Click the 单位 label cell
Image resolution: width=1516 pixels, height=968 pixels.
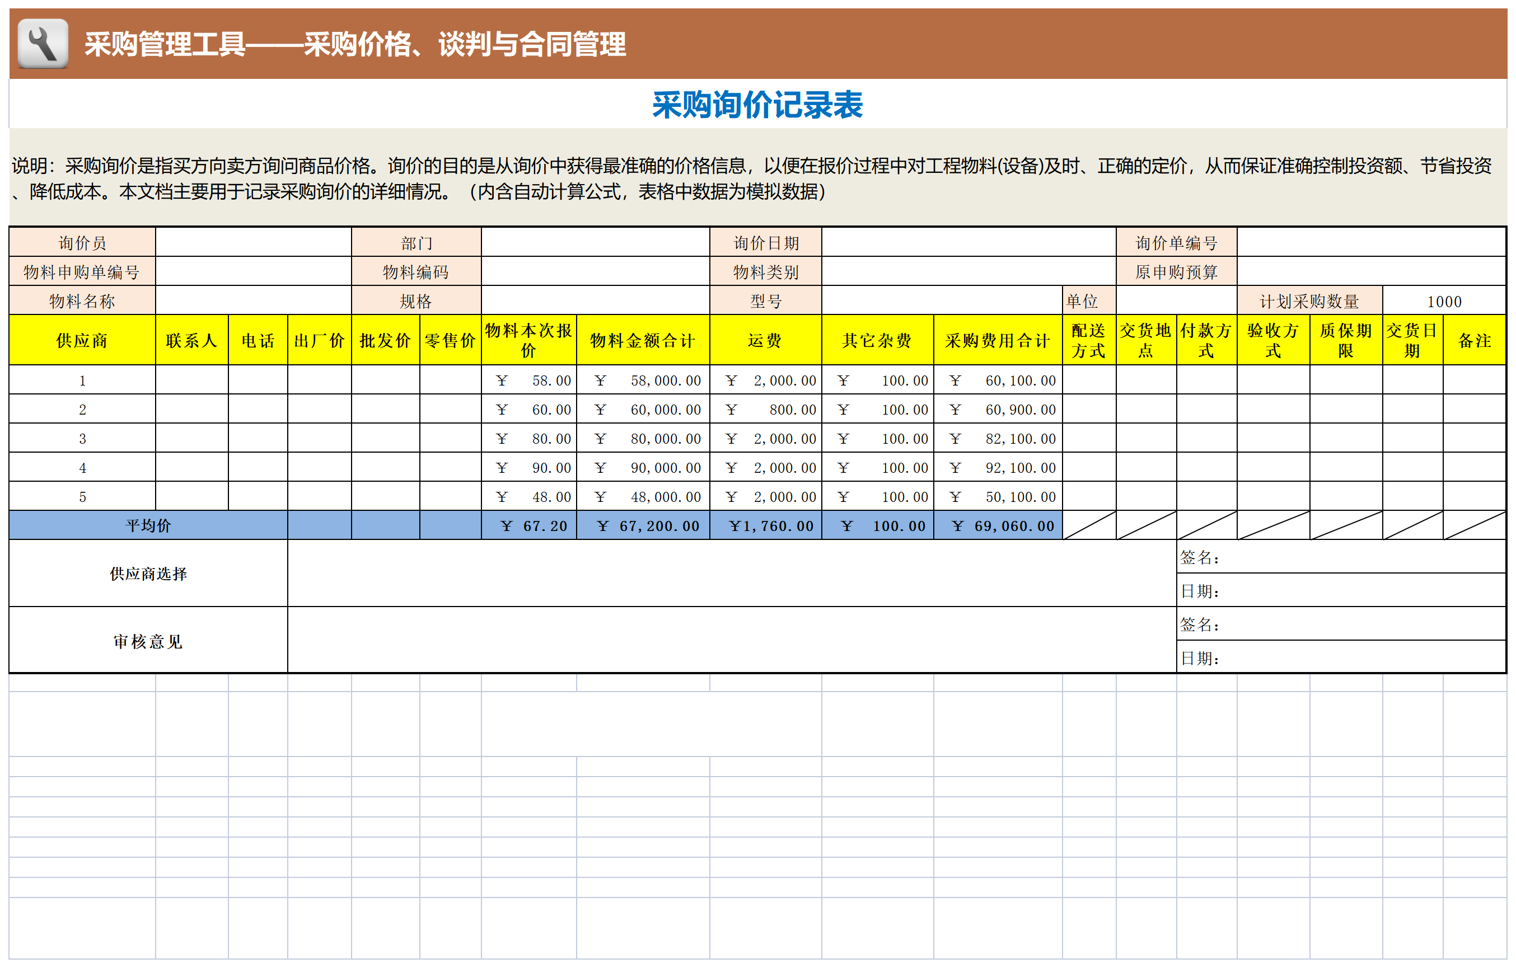click(1089, 300)
